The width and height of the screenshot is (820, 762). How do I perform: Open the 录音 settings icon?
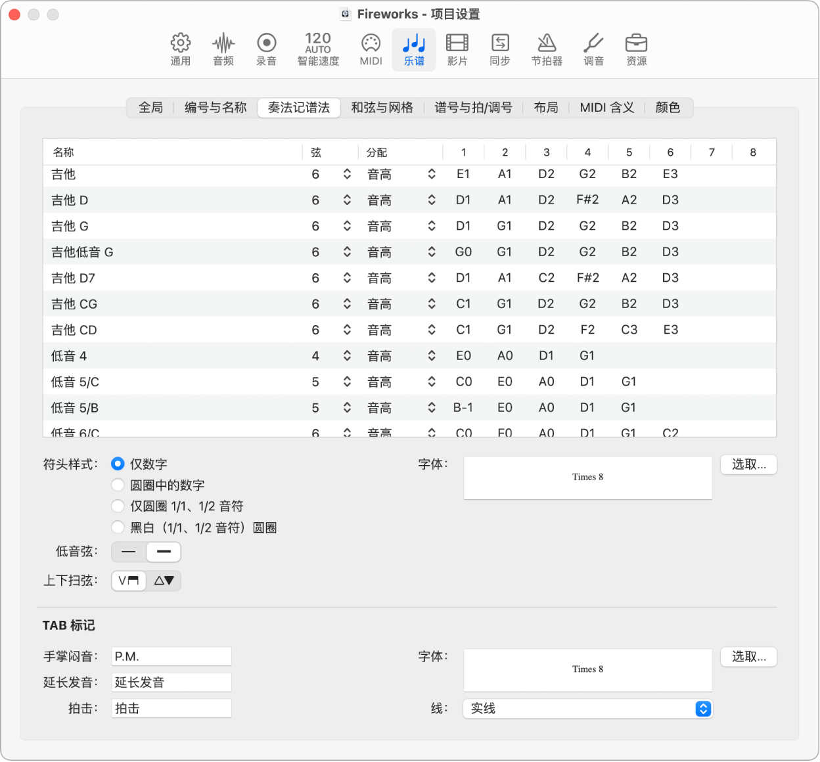[x=266, y=49]
